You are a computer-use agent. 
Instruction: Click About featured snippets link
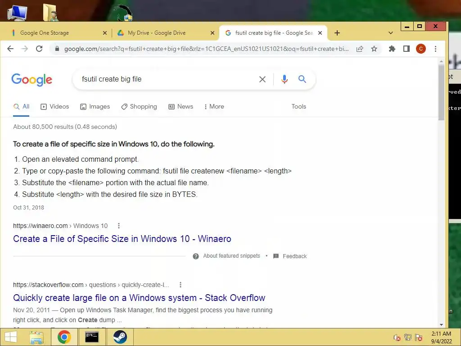232,256
